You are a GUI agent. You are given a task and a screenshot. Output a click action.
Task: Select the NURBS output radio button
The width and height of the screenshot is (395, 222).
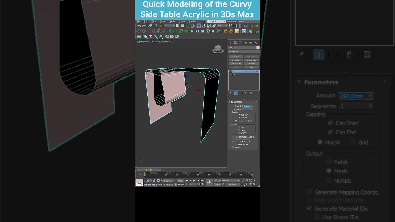point(239,133)
